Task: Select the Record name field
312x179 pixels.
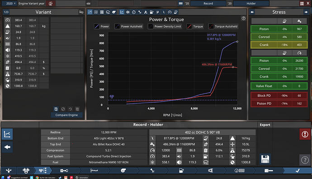Action: point(208,3)
